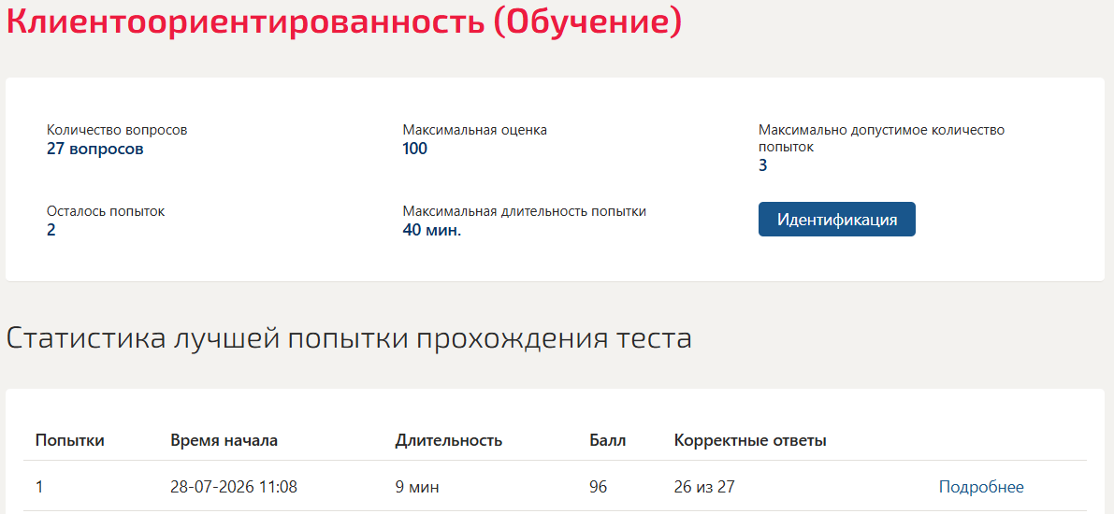This screenshot has width=1114, height=514.
Task: Select the 27 вопросов value
Action: pyautogui.click(x=95, y=150)
